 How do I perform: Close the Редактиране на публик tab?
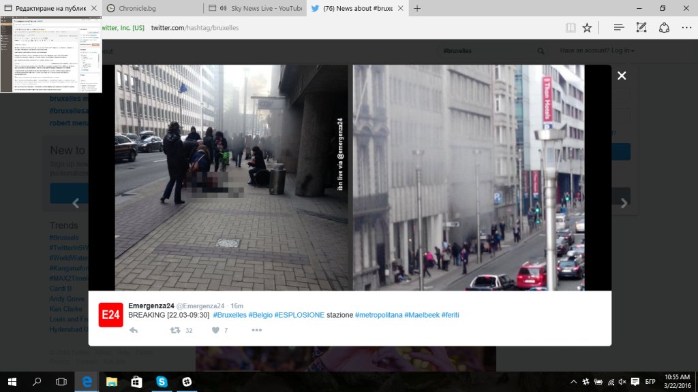point(94,8)
